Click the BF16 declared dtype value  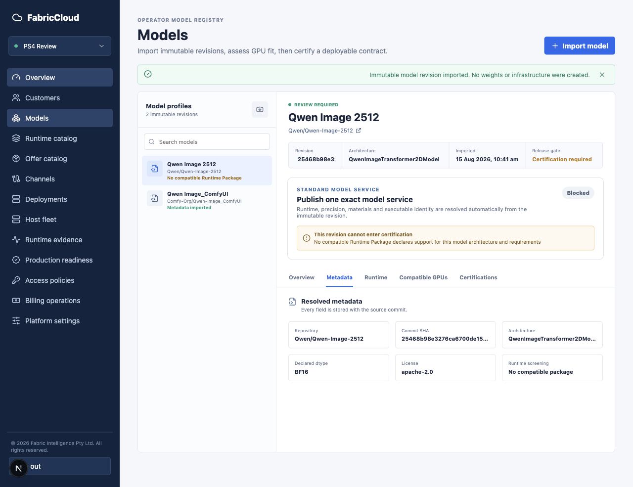click(301, 372)
